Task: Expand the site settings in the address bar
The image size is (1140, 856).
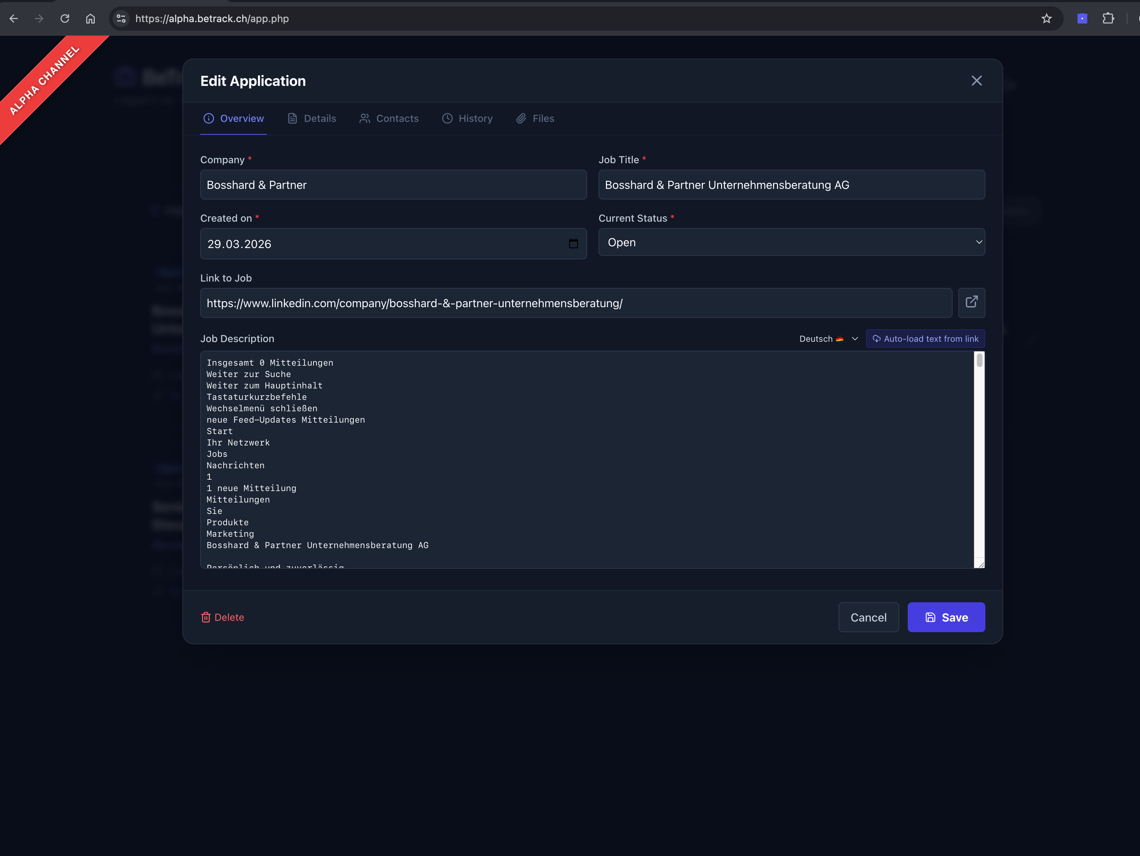Action: pyautogui.click(x=121, y=19)
